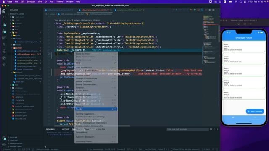Open the Run and Debug view
The width and height of the screenshot is (269, 151).
click(x=4, y=31)
